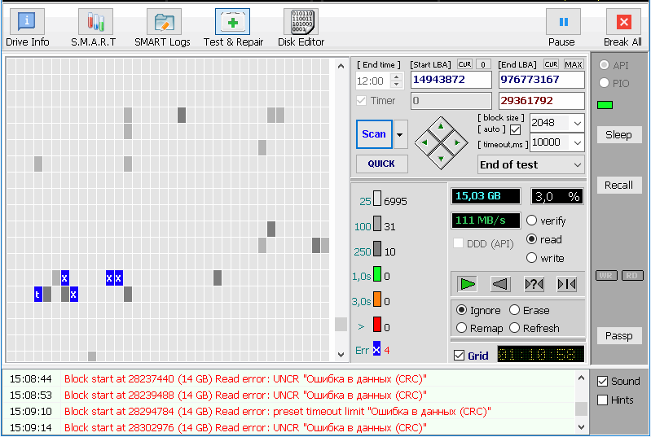651x437 pixels.
Task: Open the block size 2048 dropdown
Action: pyautogui.click(x=578, y=123)
